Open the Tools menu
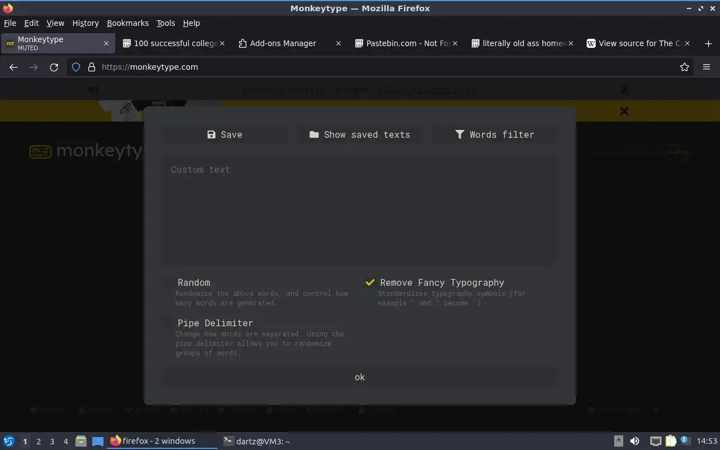Image resolution: width=720 pixels, height=450 pixels. point(166,23)
